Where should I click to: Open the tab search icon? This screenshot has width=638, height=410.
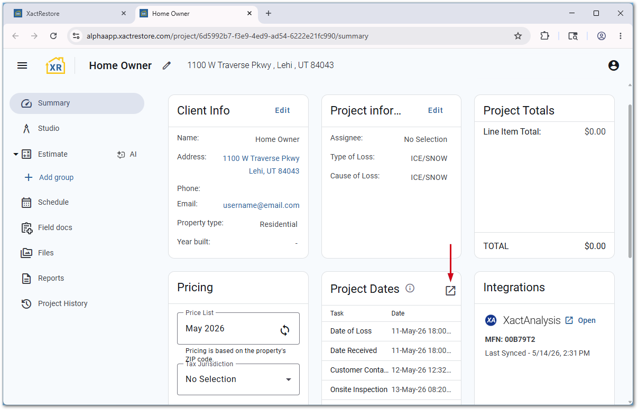pos(573,36)
